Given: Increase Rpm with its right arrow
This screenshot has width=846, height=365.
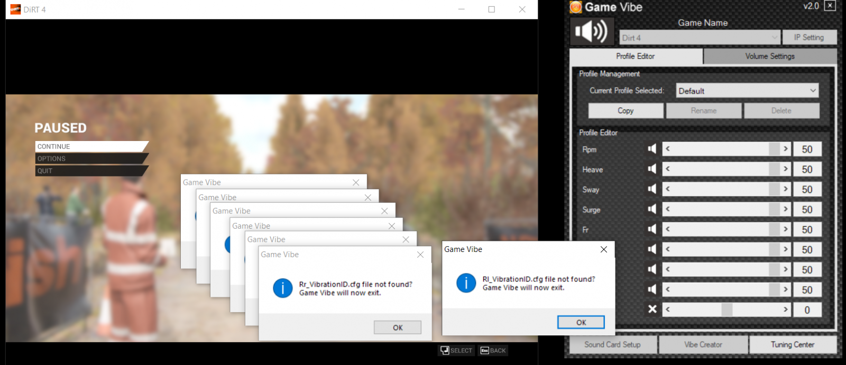Looking at the screenshot, I should [x=786, y=149].
